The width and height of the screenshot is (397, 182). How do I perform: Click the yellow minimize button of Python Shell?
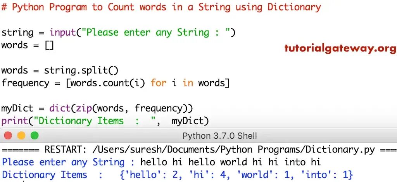click(21, 136)
